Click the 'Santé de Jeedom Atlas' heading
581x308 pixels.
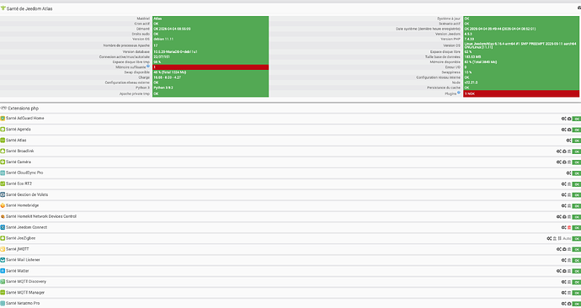(29, 8)
